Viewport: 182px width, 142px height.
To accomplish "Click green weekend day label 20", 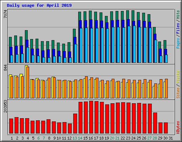I will coord(112,138).
